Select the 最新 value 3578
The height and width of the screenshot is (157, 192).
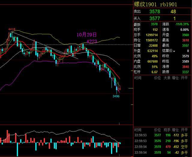click(x=154, y=24)
